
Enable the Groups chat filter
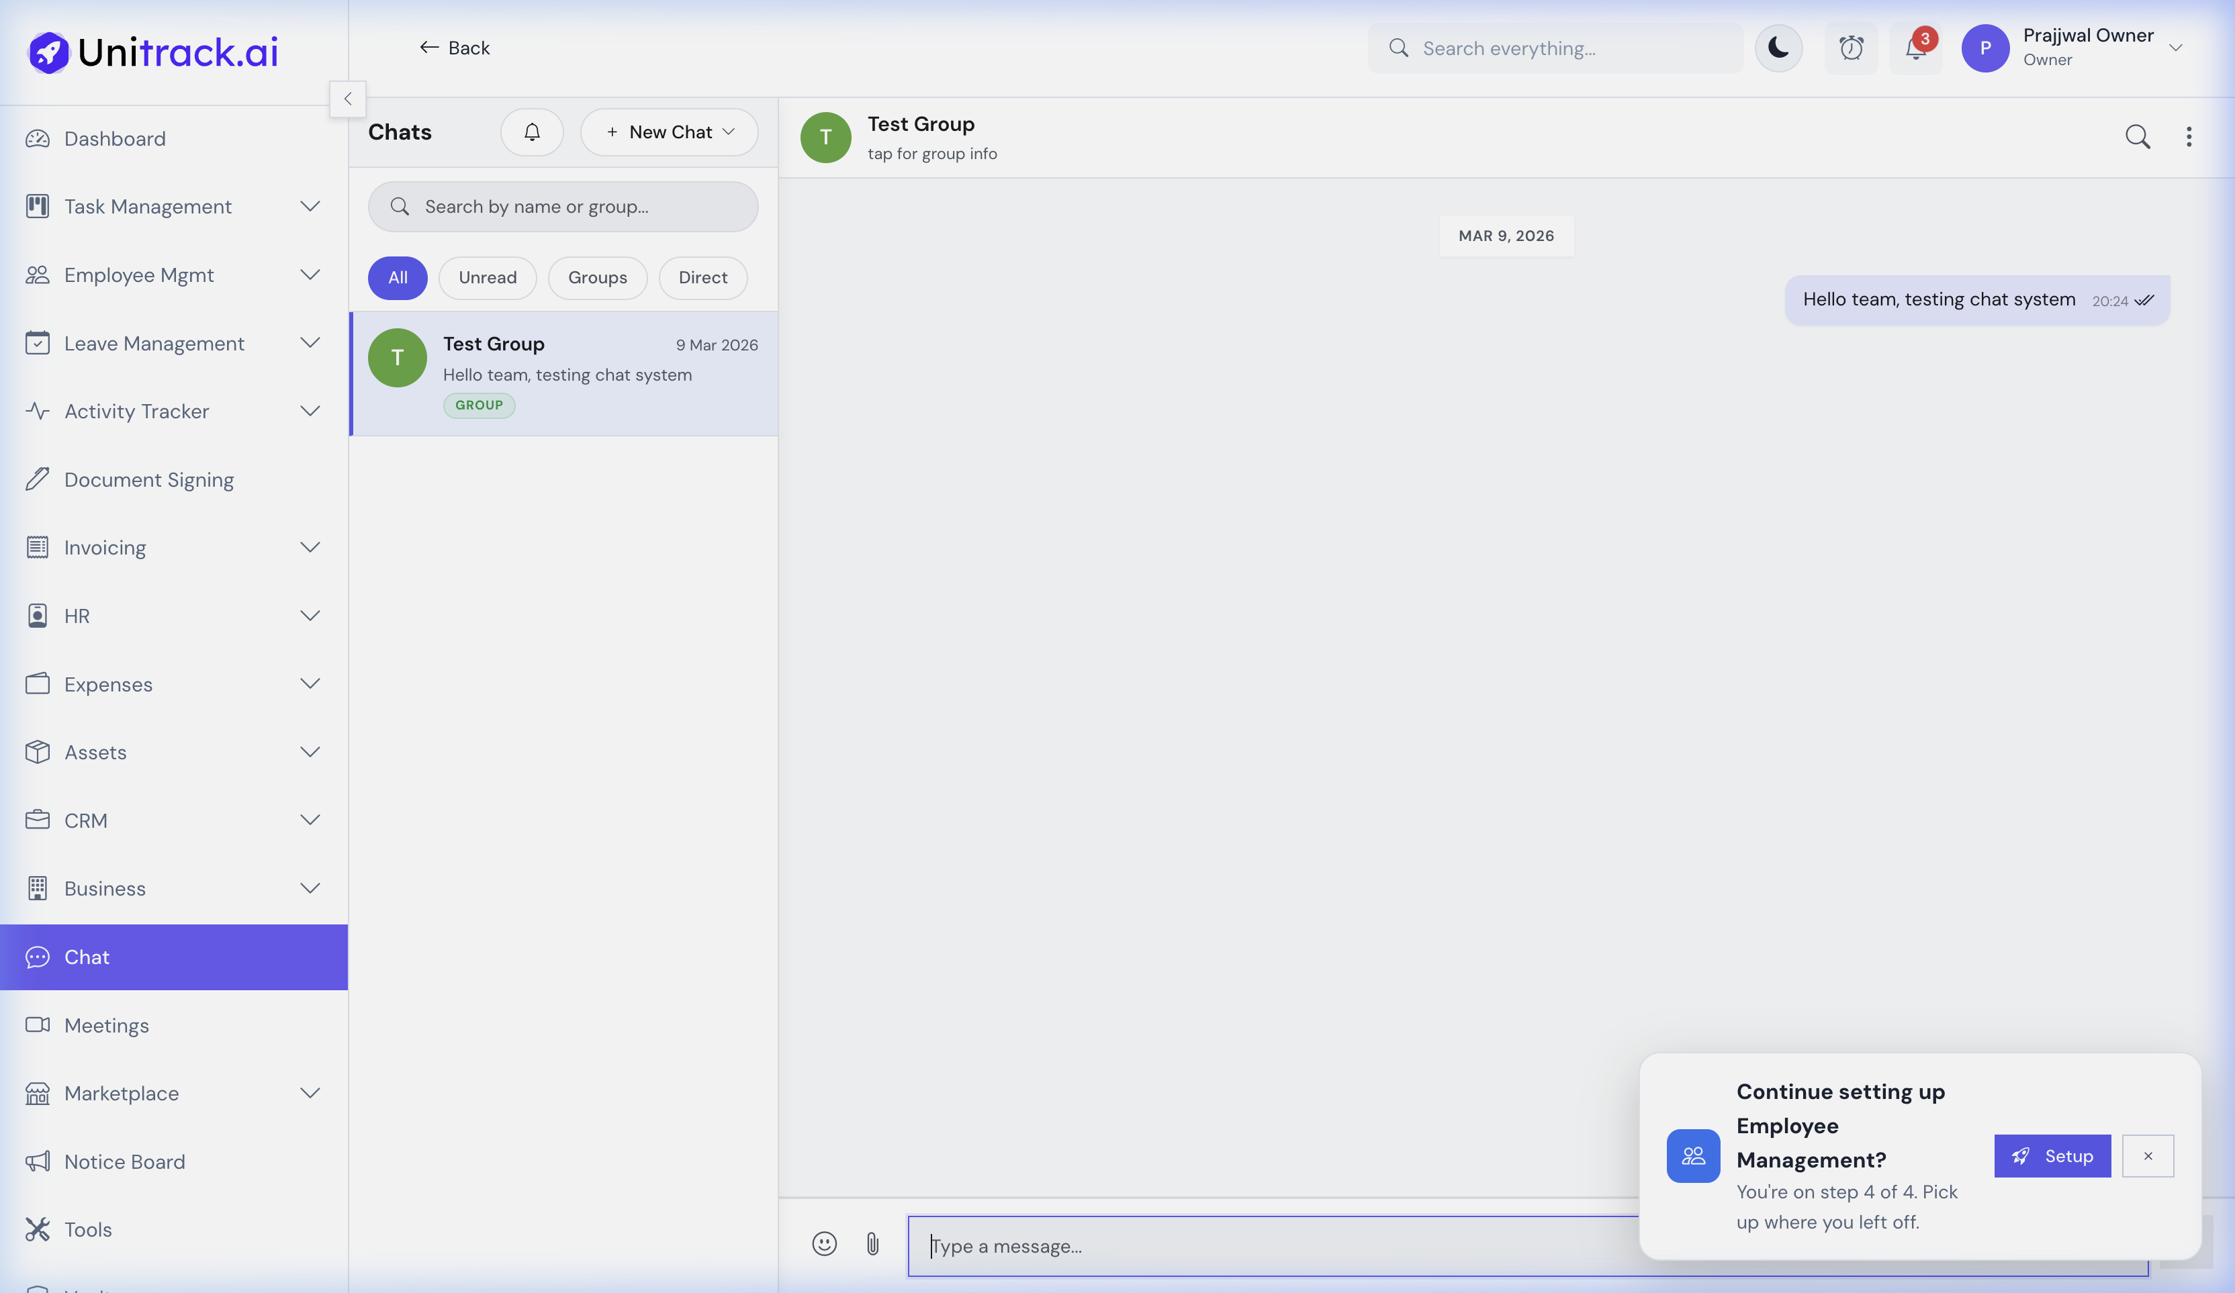pyautogui.click(x=597, y=277)
